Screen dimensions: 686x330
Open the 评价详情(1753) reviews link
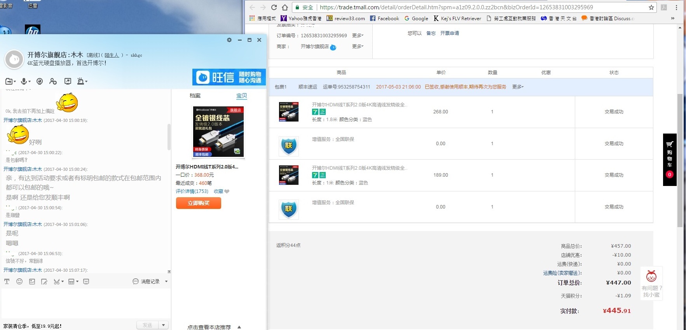pos(192,191)
